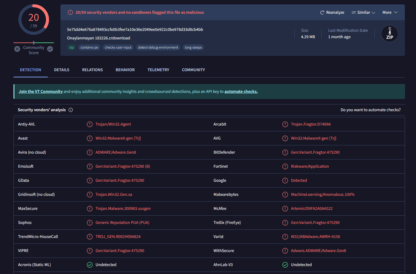Switch to the DETAILS tab
The image size is (416, 274).
tap(62, 70)
